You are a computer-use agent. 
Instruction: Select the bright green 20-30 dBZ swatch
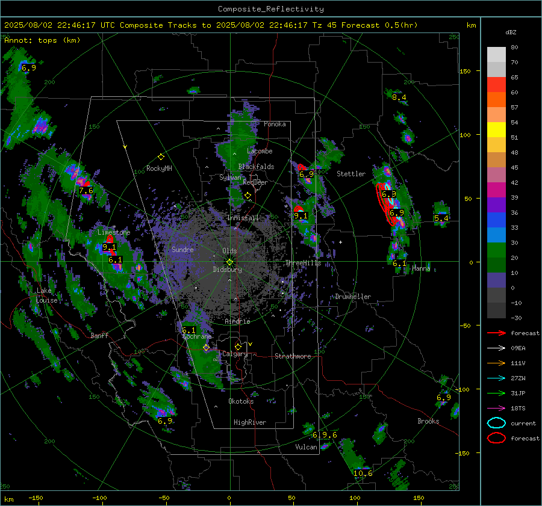[x=496, y=250]
